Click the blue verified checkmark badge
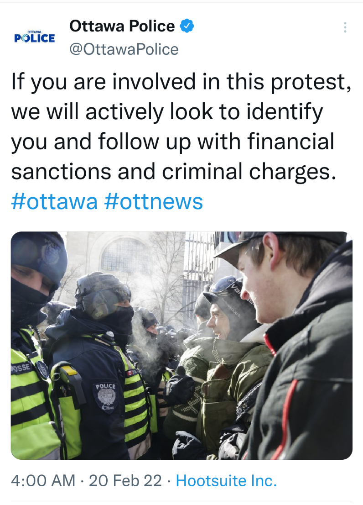 187,26
